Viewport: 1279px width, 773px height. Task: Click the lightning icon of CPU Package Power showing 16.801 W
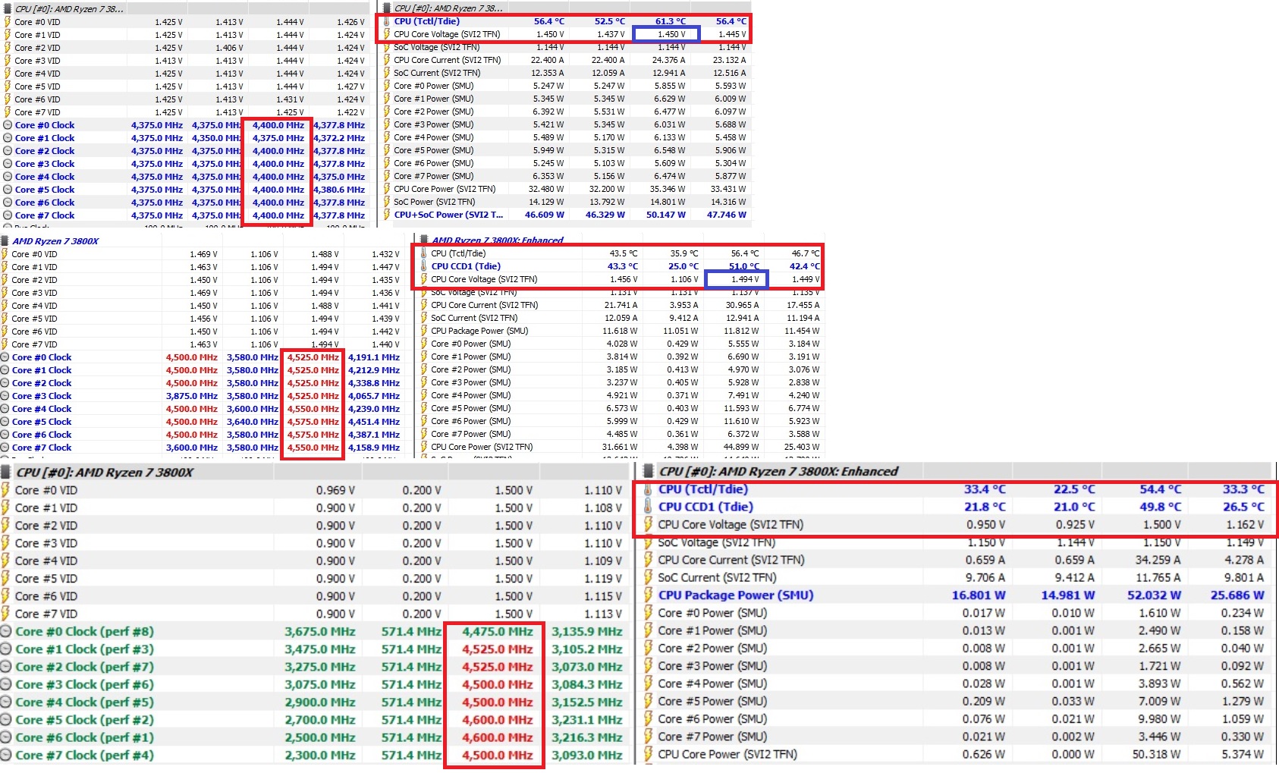(648, 595)
